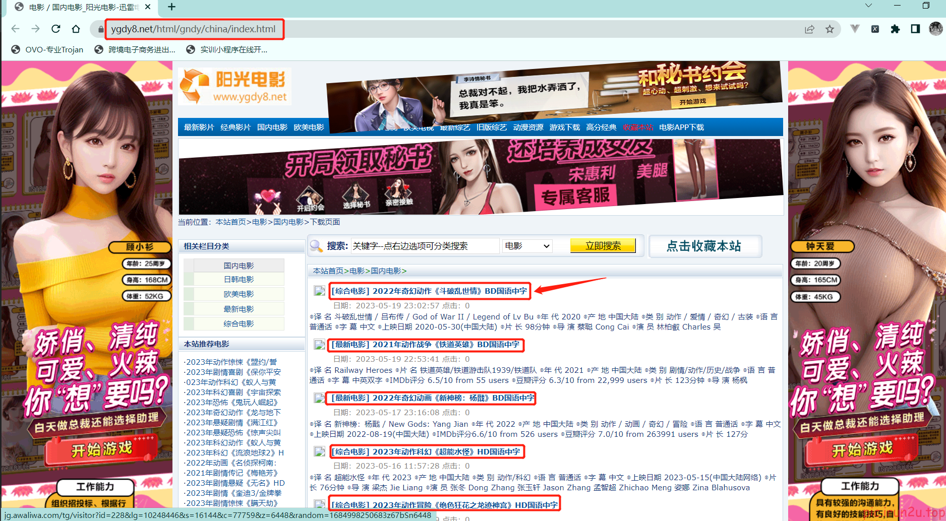Open the browser side panel icon
Viewport: 946px width, 521px height.
pyautogui.click(x=915, y=29)
